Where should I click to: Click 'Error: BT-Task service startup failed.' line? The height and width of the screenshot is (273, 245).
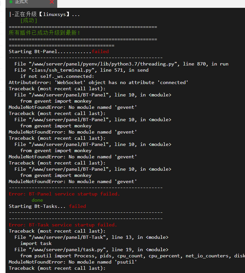click(x=63, y=225)
